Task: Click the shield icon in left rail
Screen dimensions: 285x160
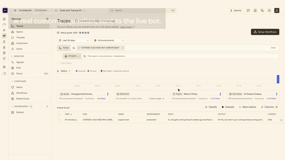Action: click(4, 59)
